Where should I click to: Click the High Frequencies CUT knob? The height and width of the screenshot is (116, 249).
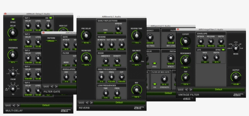(122, 77)
